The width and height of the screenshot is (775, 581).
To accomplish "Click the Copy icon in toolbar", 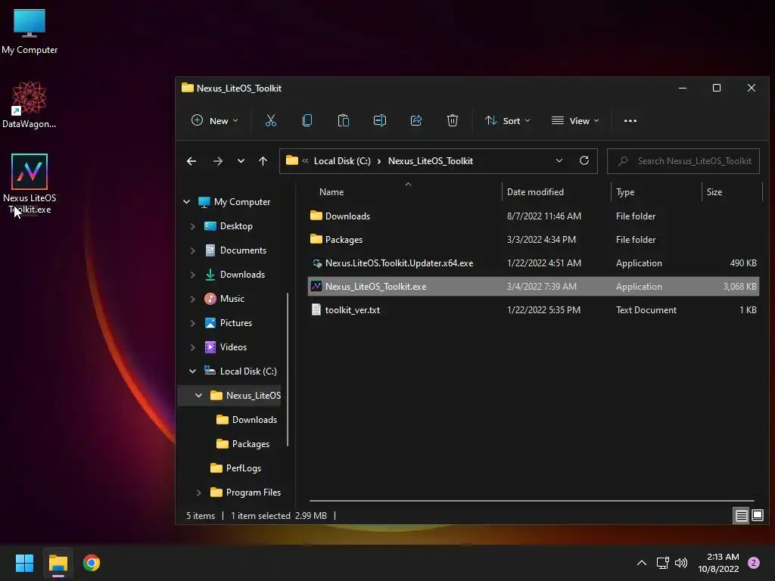I will point(307,120).
